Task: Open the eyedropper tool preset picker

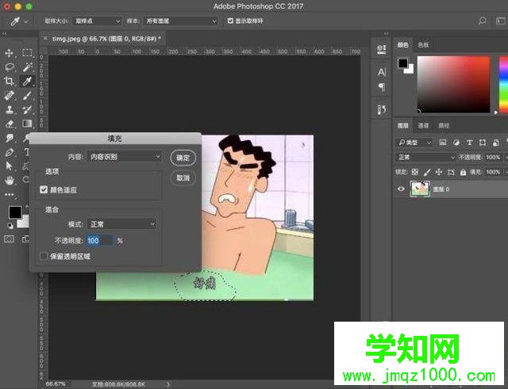Action: click(19, 21)
